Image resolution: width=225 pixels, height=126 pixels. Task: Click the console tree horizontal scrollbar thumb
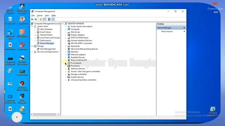point(45,114)
